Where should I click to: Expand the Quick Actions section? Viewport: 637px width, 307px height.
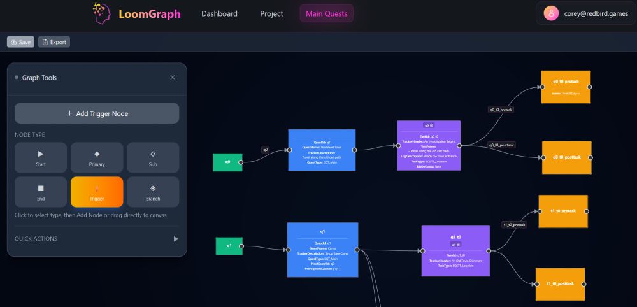(x=97, y=239)
